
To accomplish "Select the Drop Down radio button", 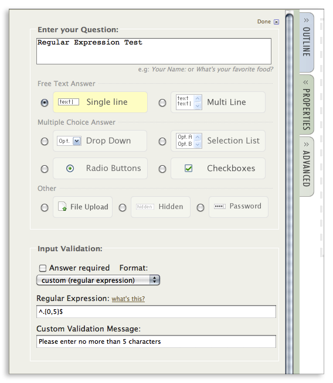I will click(x=45, y=141).
